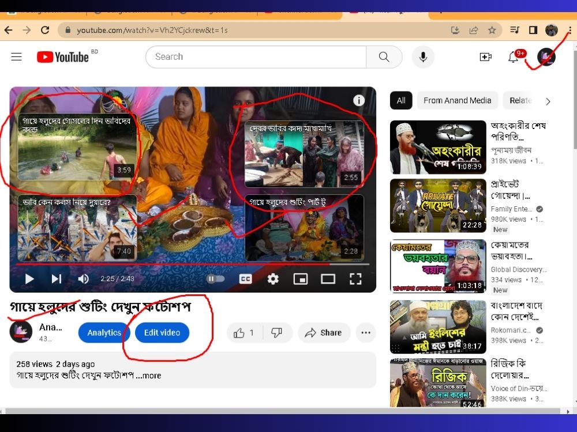Click the '258 views 2 days ago' text
This screenshot has height=432, width=577.
point(55,364)
